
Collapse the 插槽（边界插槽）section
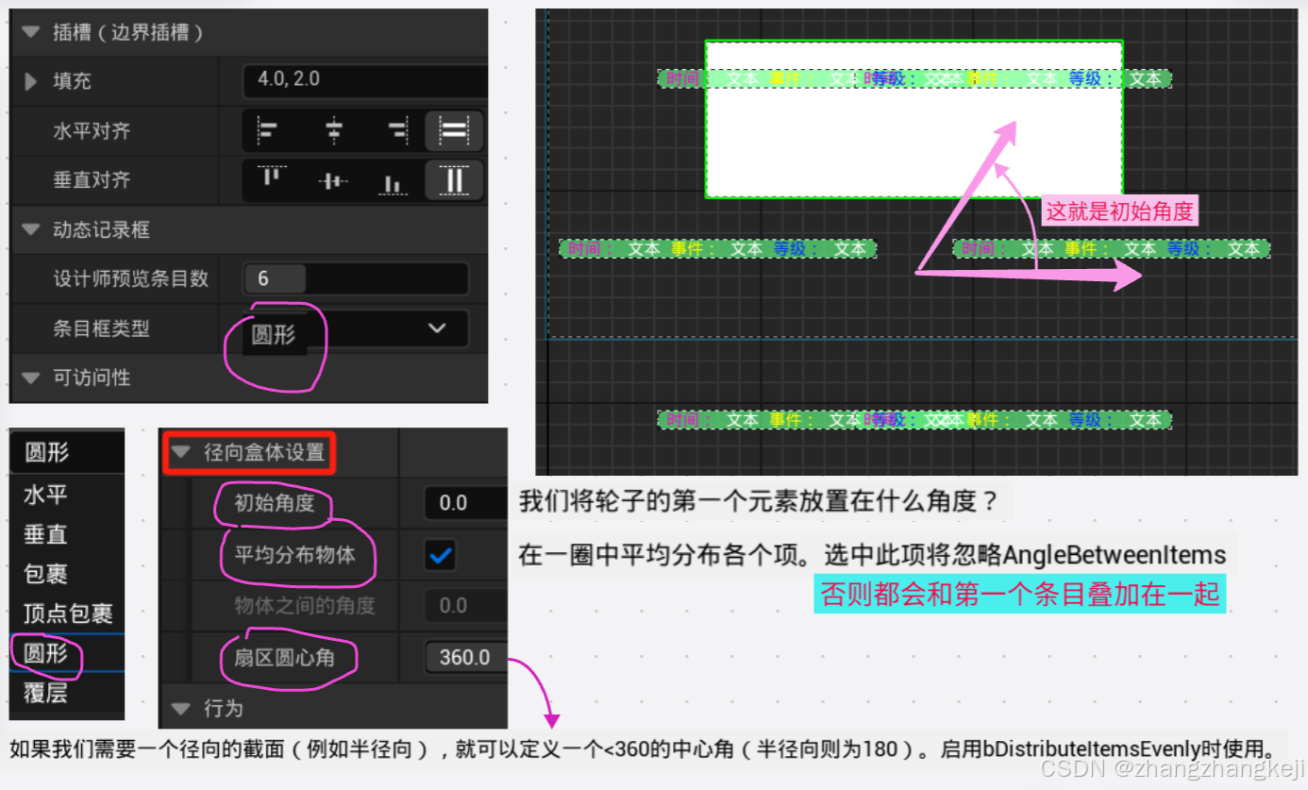pos(31,31)
